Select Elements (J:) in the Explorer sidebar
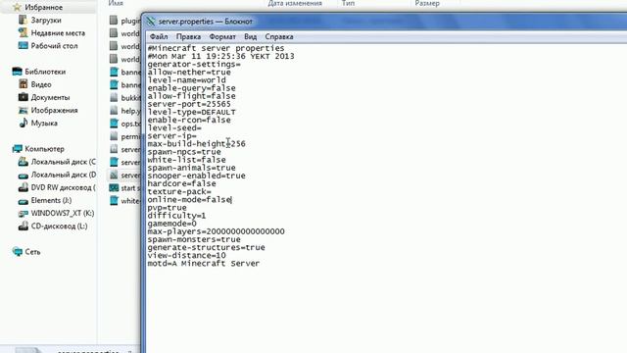This screenshot has height=353, width=627. click(51, 200)
